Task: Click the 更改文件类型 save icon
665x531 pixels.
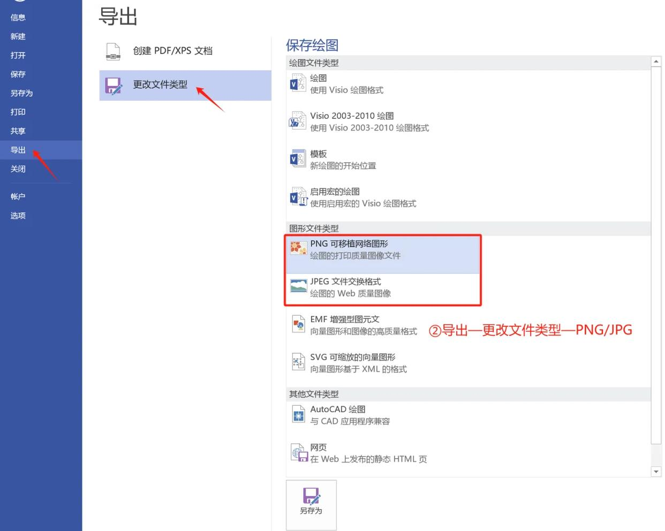Action: (x=114, y=86)
